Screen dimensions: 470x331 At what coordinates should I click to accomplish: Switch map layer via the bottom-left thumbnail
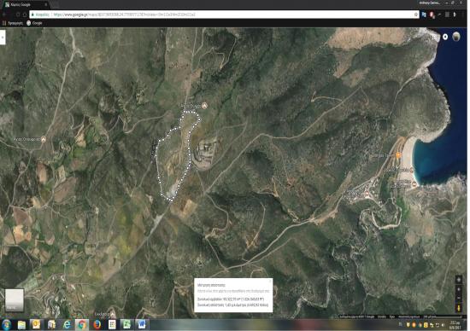coord(14,300)
